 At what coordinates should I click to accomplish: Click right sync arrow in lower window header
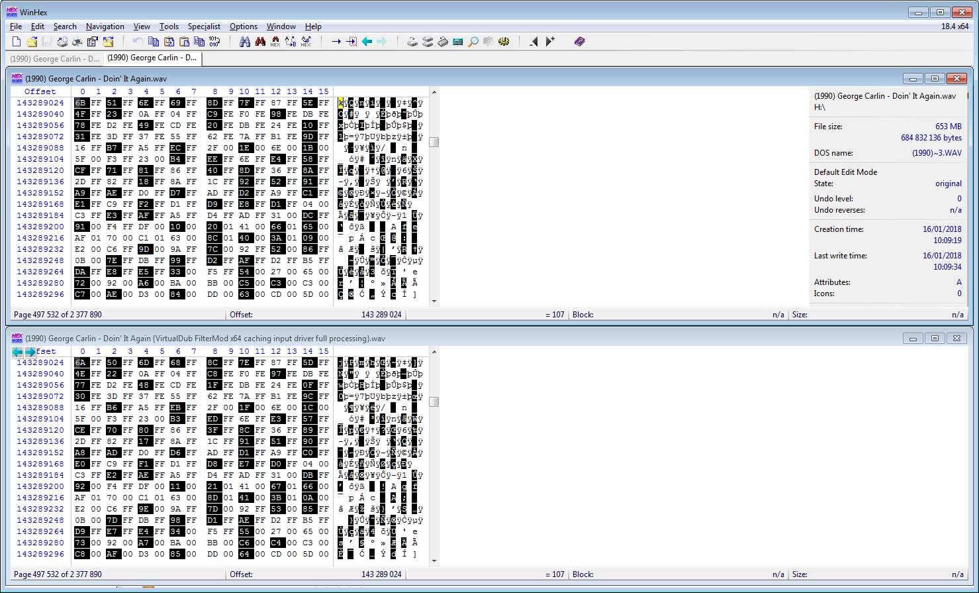click(x=30, y=352)
